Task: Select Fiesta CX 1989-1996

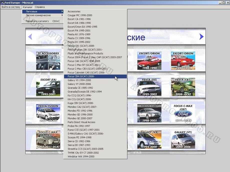Action: (95, 38)
